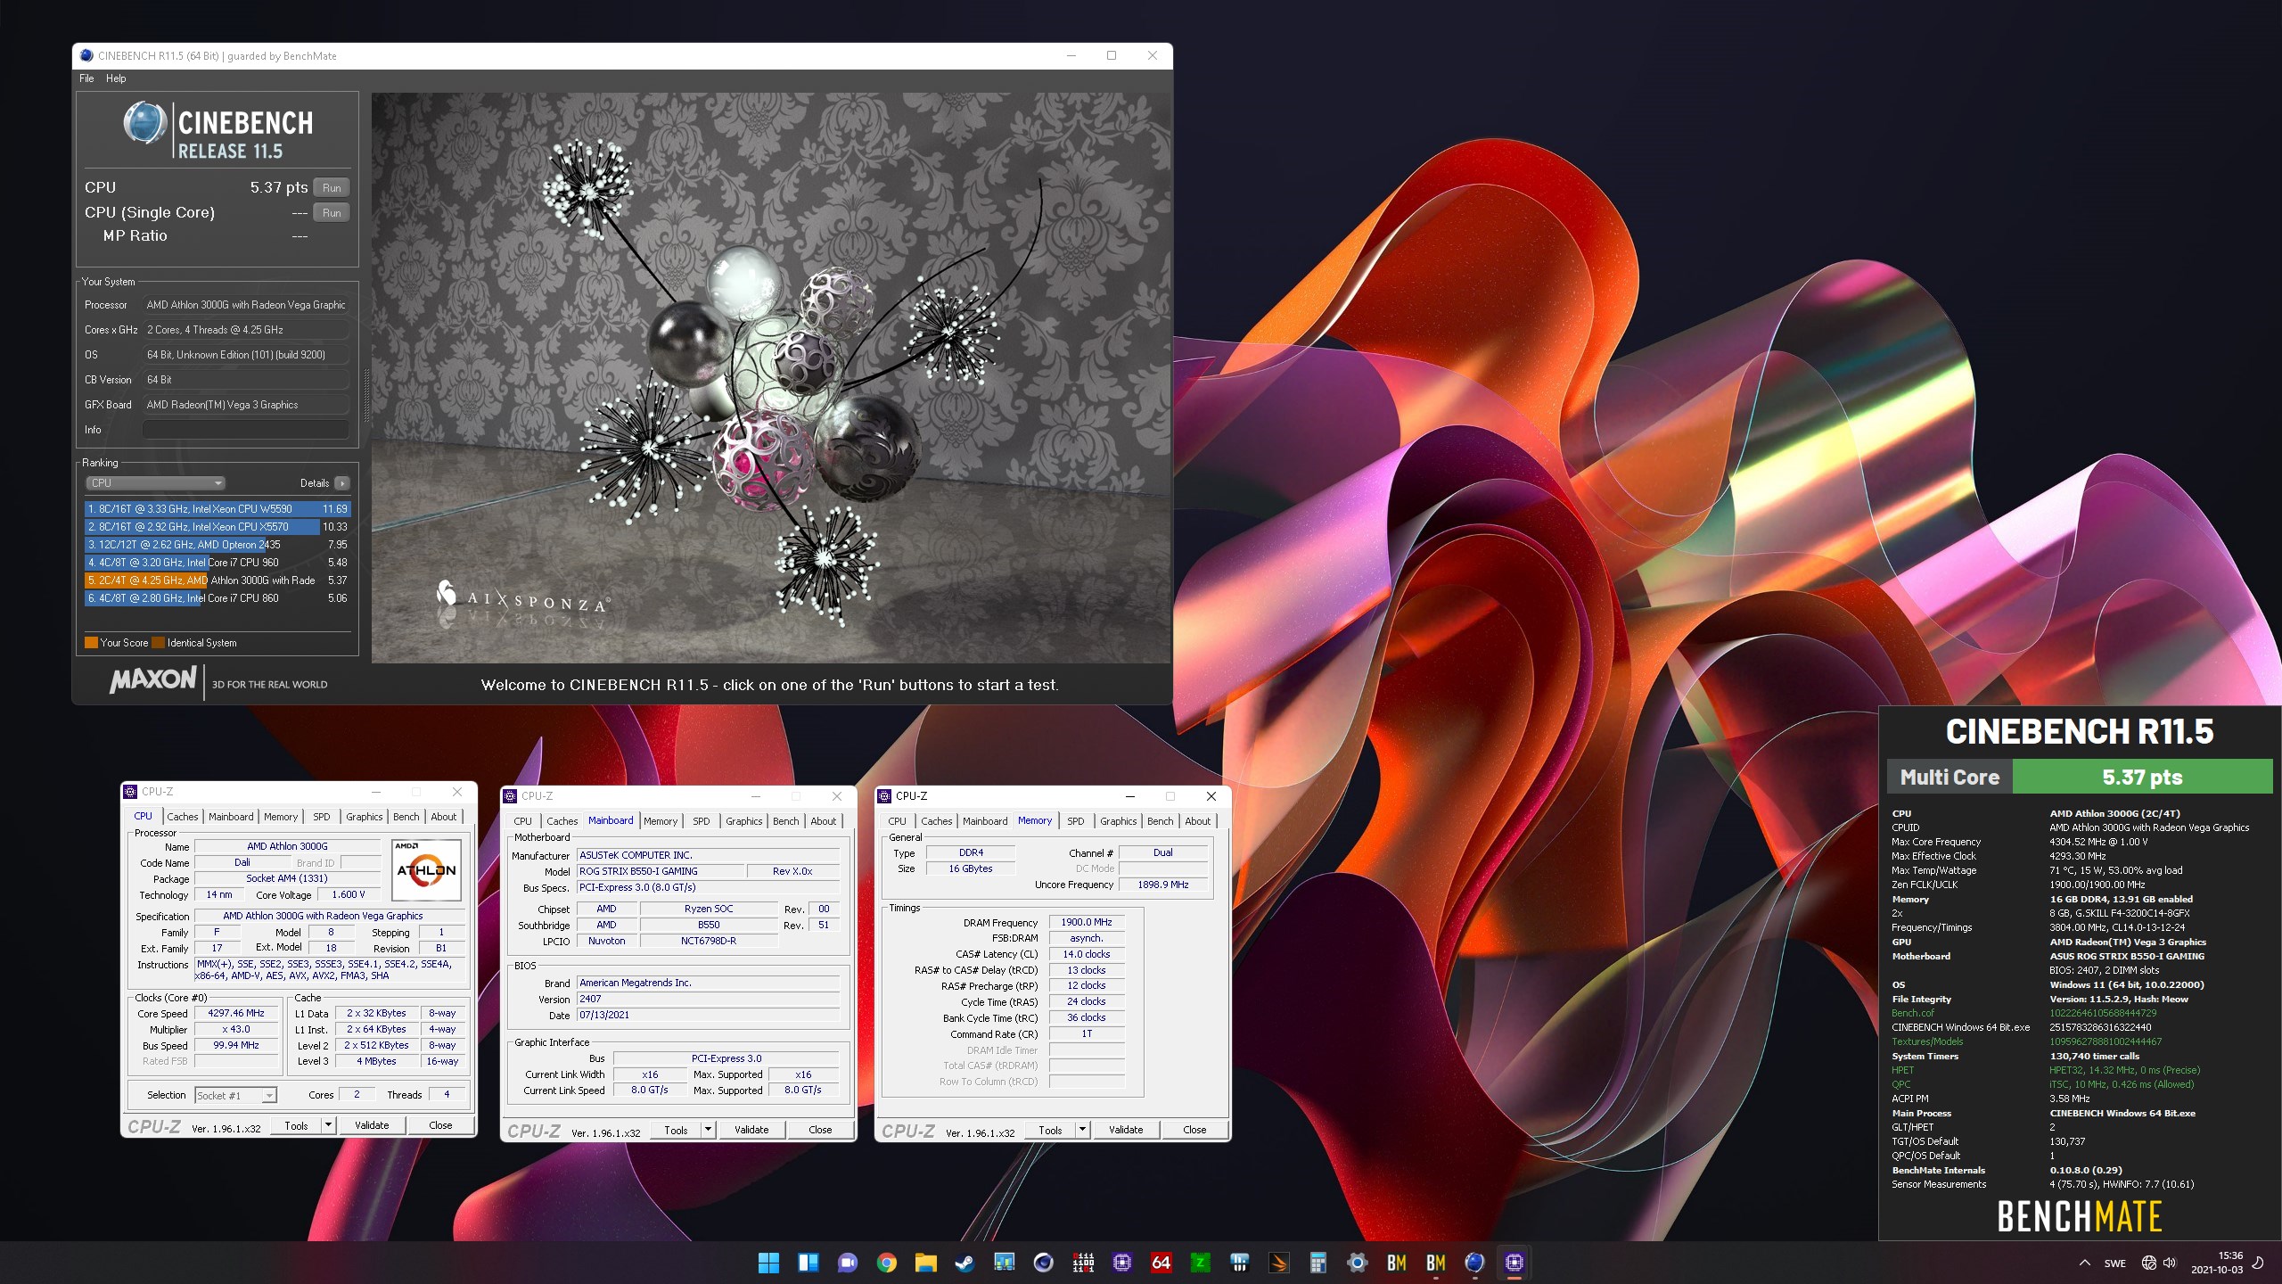This screenshot has width=2282, height=1284.
Task: Show hidden tray icons chevron
Action: (x=2084, y=1263)
